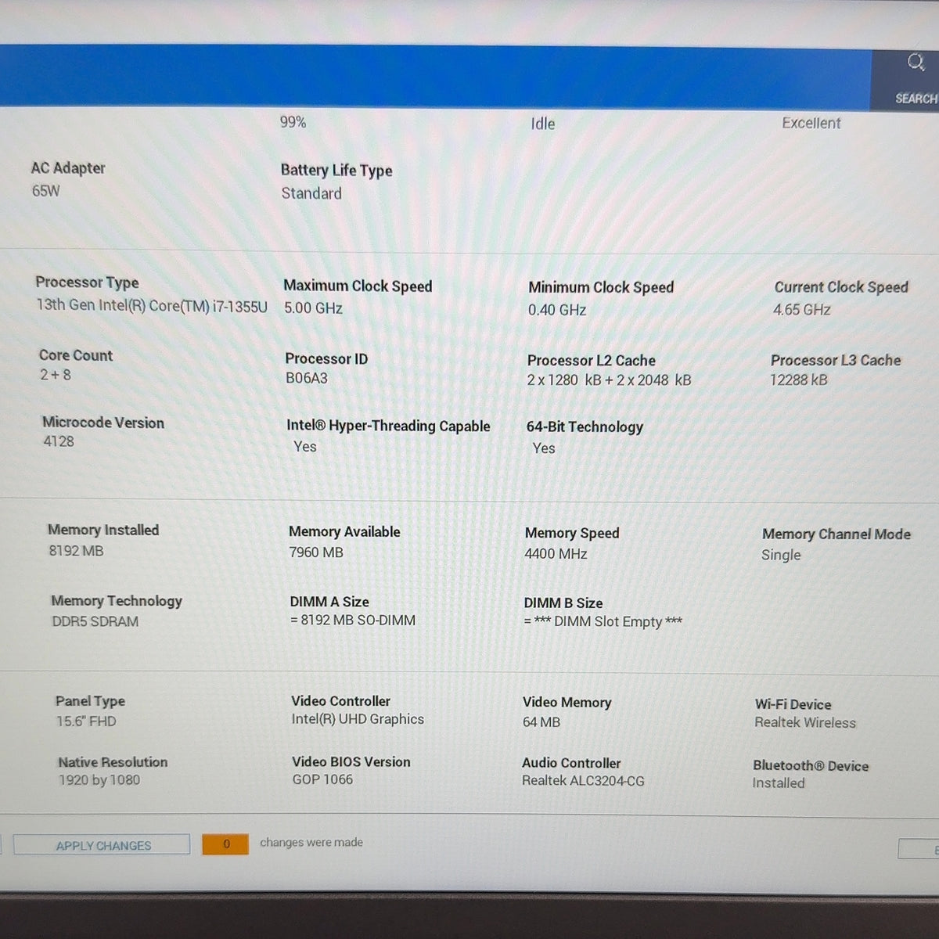
Task: Click the Search magnifier icon
Action: (x=916, y=63)
